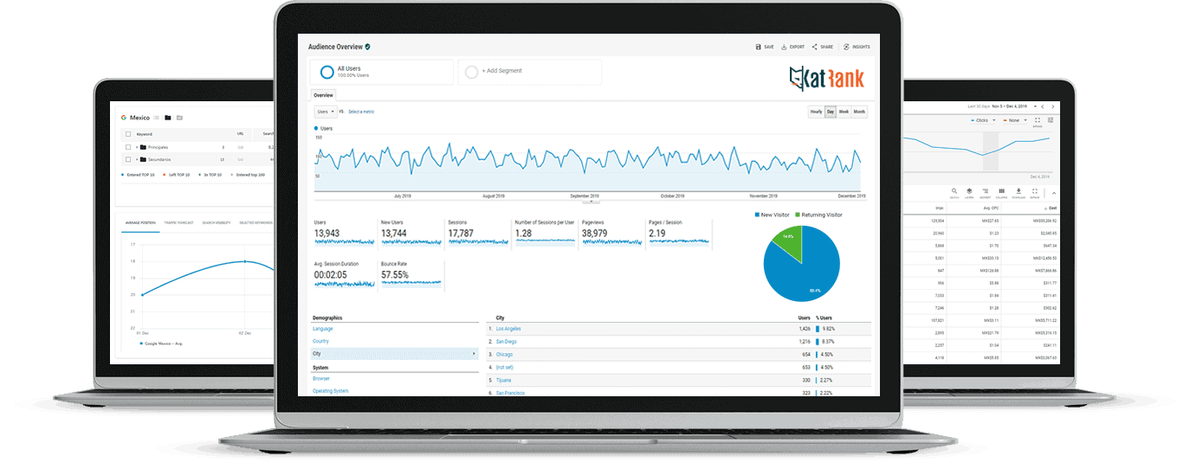Click the Search icon in table toolbar
Image resolution: width=1190 pixels, height=462 pixels.
click(954, 192)
